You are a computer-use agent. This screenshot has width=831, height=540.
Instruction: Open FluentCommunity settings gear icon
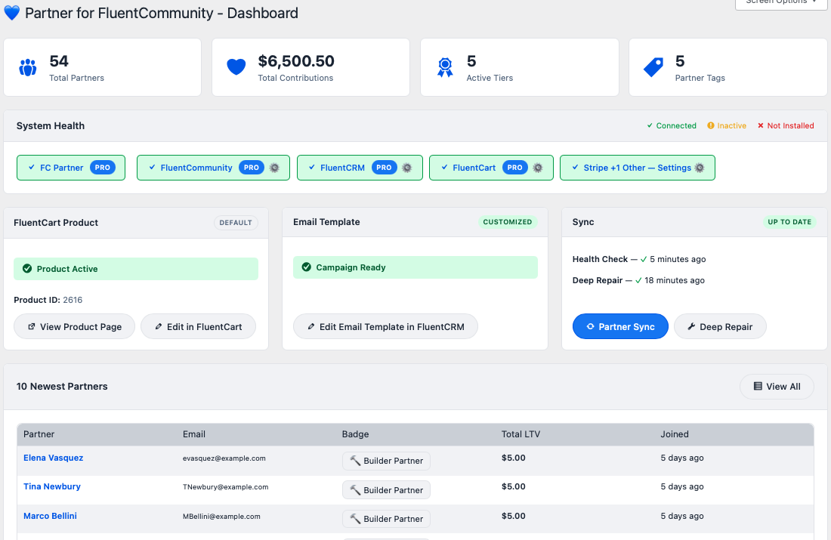[274, 168]
